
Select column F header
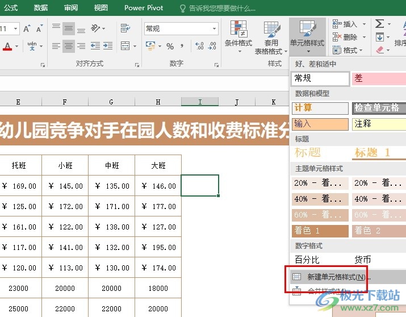[x=65, y=102]
